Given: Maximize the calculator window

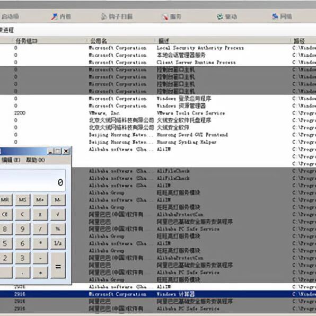Looking at the screenshot, I should tap(58, 151).
